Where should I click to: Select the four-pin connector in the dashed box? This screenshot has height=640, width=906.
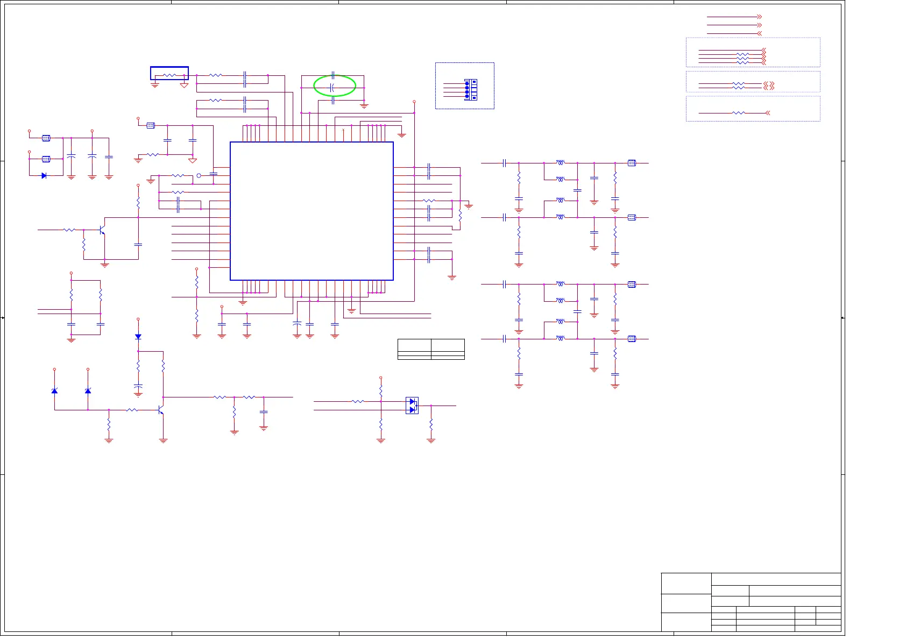point(470,89)
